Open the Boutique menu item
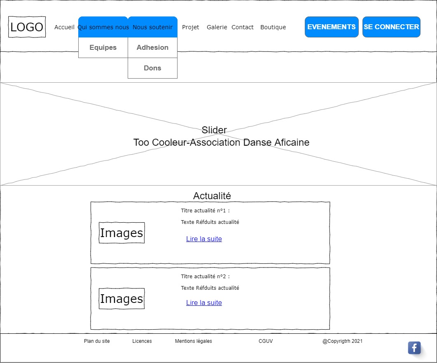The width and height of the screenshot is (437, 363). 273,27
